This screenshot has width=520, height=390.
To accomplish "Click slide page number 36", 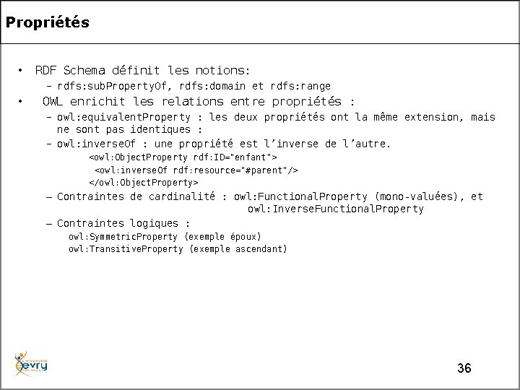I will (464, 368).
